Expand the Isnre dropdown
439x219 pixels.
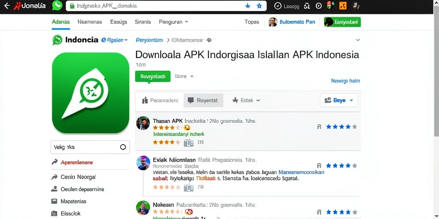click(x=184, y=76)
